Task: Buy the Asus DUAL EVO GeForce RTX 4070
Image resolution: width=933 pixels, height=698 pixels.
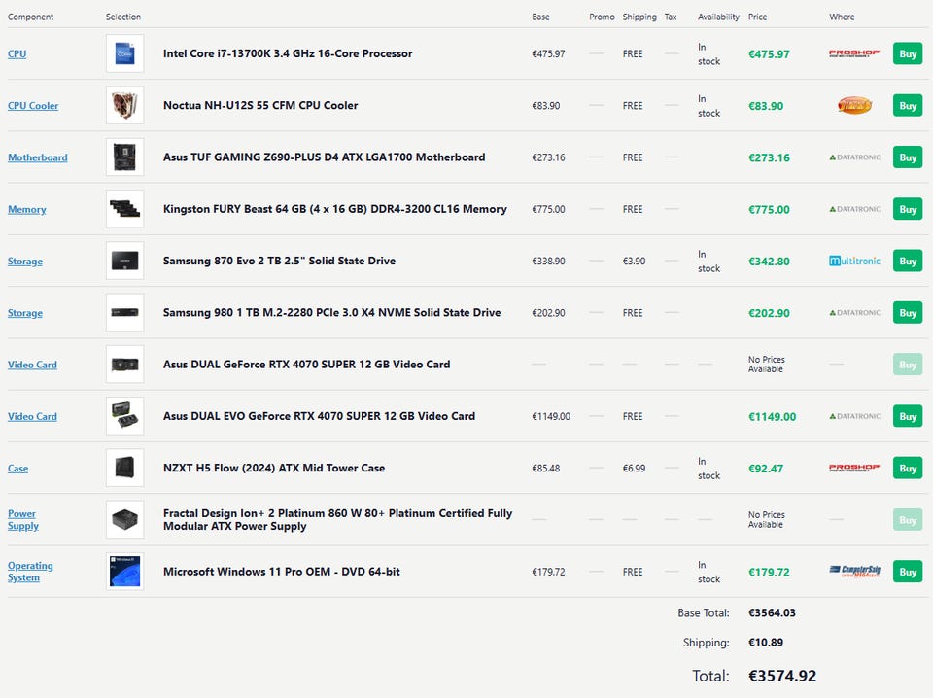Action: point(908,416)
